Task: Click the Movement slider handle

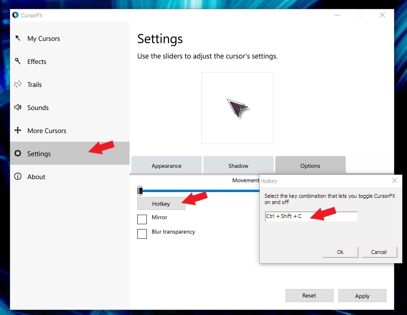Action: [140, 191]
